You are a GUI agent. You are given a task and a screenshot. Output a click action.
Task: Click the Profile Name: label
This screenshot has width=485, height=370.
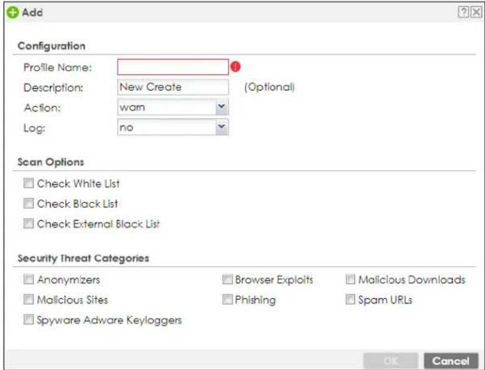(x=58, y=68)
